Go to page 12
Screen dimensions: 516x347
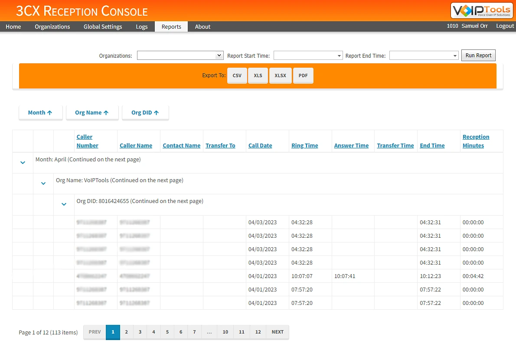pos(258,332)
